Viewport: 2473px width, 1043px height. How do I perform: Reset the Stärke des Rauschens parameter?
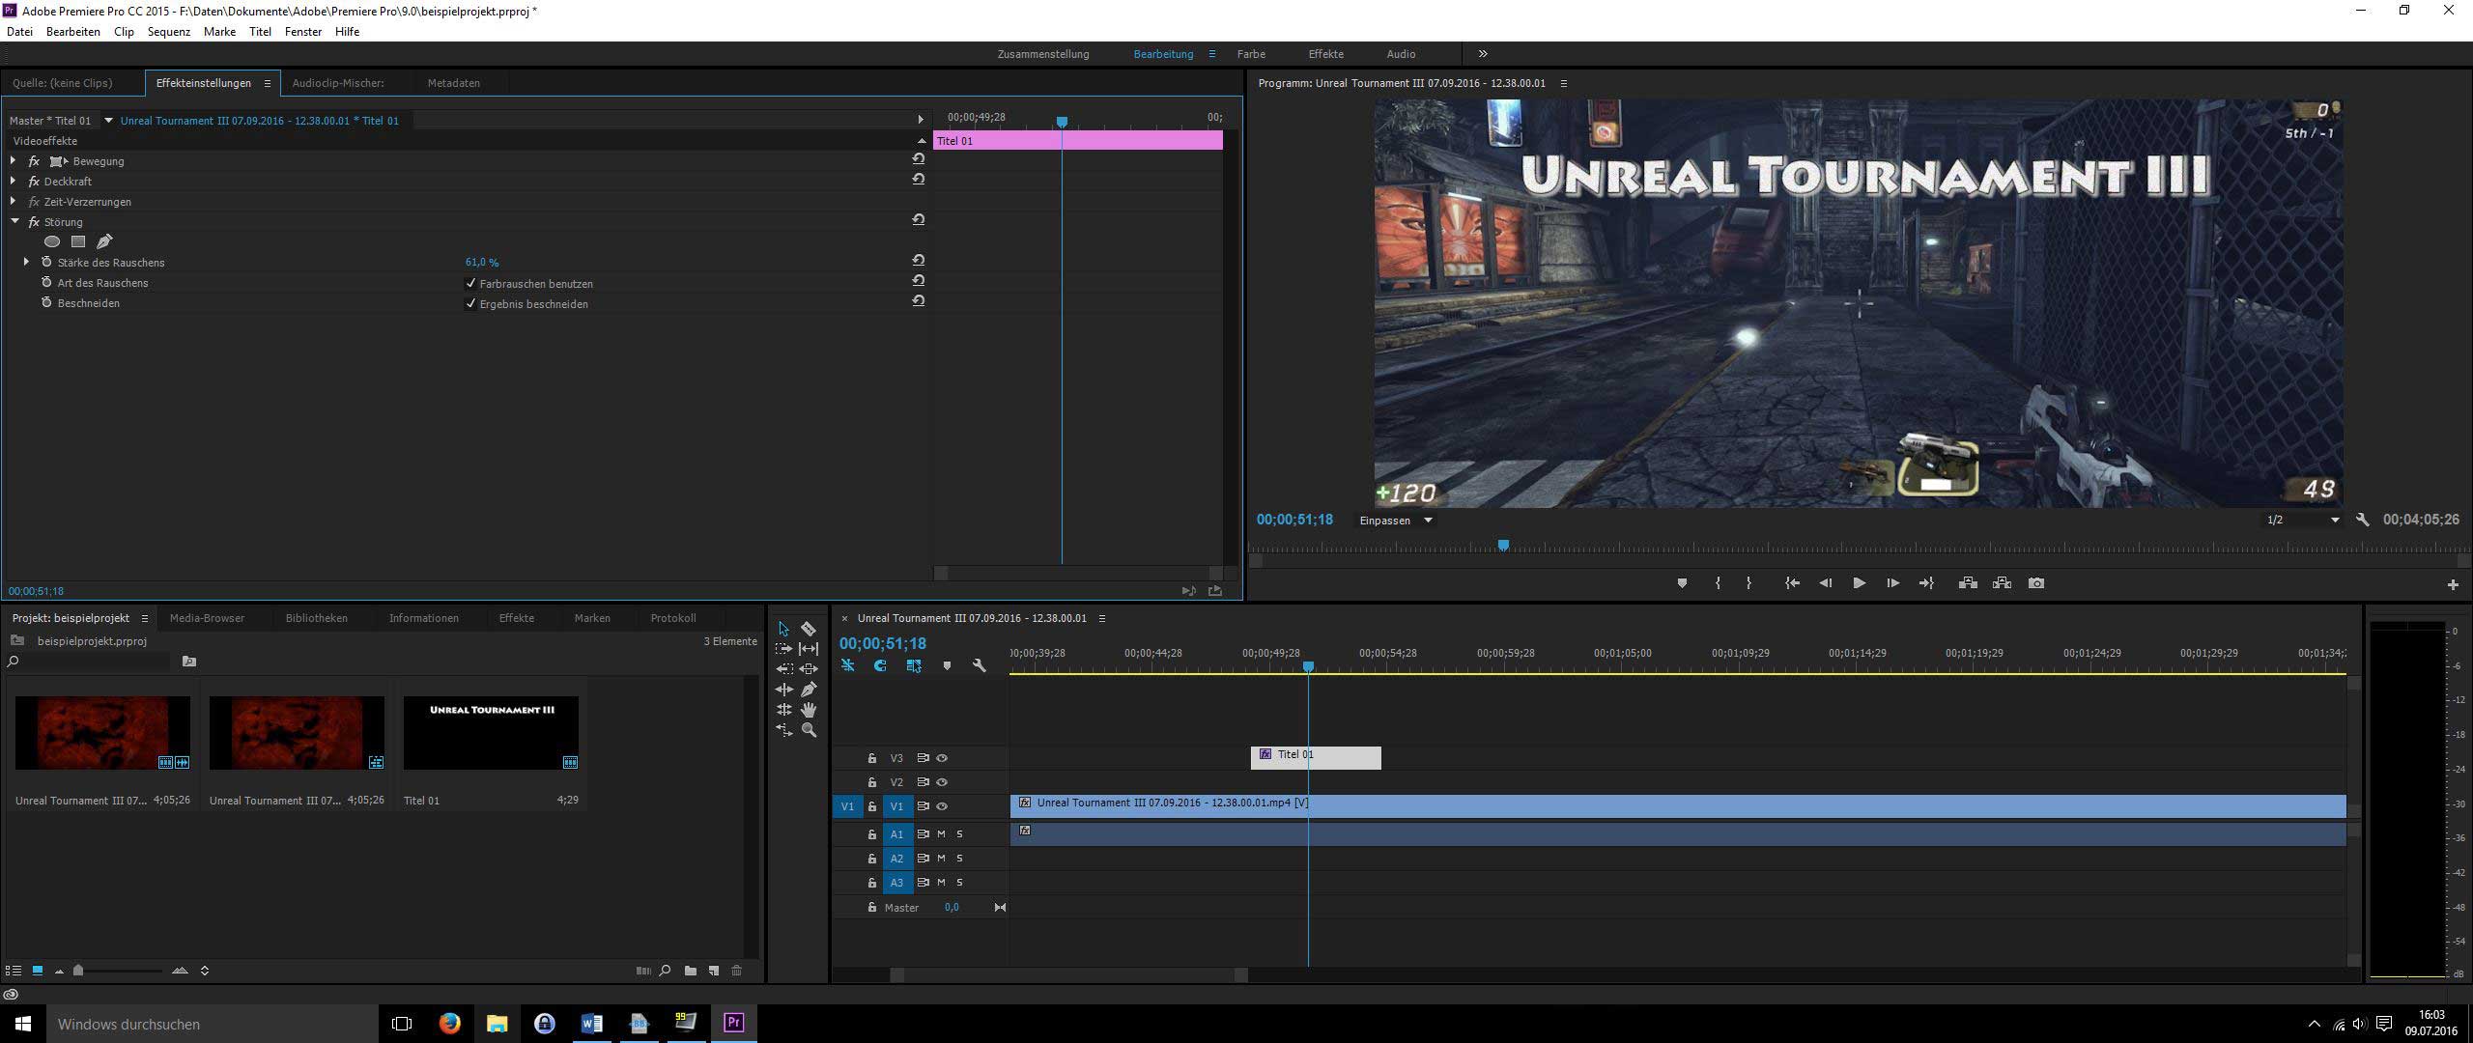tap(918, 261)
